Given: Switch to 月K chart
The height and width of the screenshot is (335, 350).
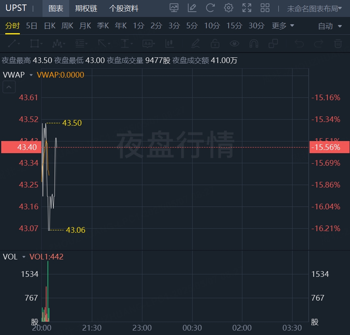Looking at the screenshot, I should pyautogui.click(x=85, y=25).
